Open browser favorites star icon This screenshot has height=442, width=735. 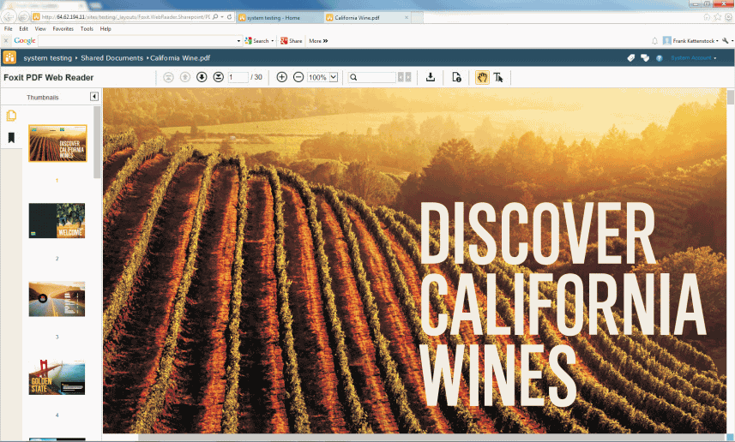pyautogui.click(x=718, y=17)
